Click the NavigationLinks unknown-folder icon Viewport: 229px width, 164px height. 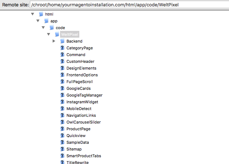tap(62, 115)
